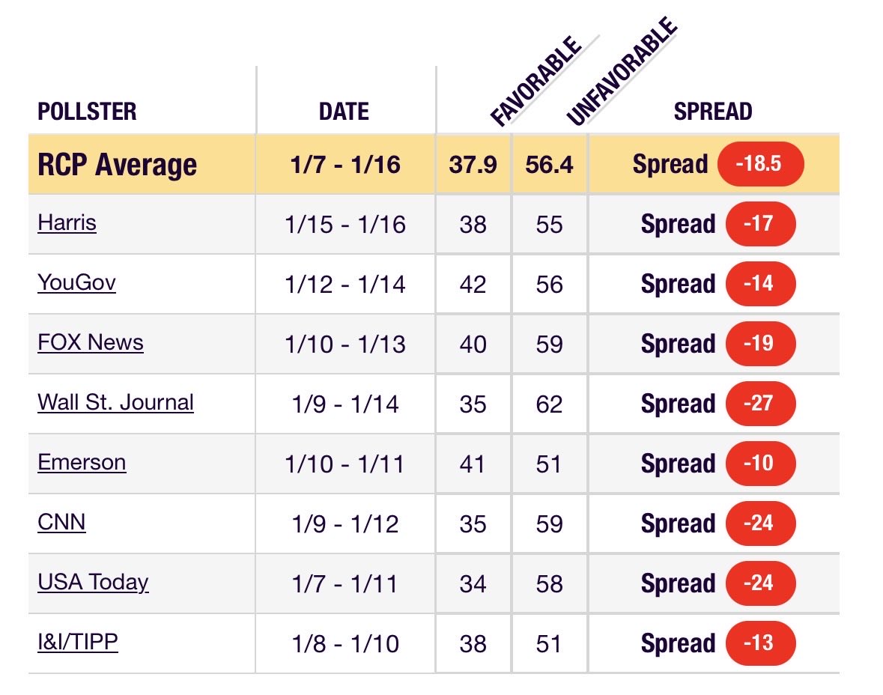Click the -27 Wall St. Journal spread badge

pyautogui.click(x=760, y=403)
